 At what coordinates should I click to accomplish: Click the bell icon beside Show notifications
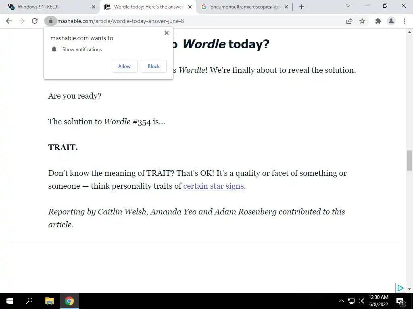pos(54,49)
